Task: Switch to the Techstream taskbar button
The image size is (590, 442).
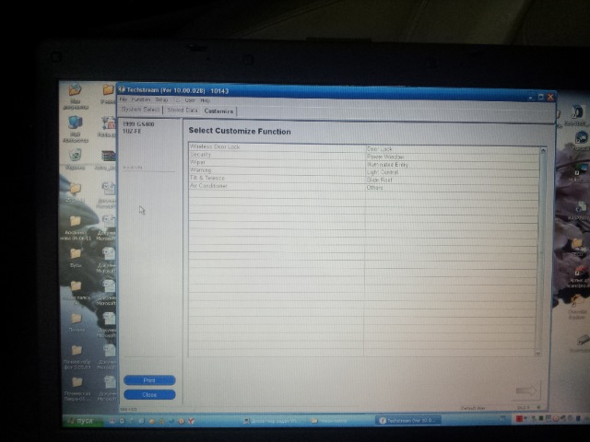Action: click(x=408, y=420)
